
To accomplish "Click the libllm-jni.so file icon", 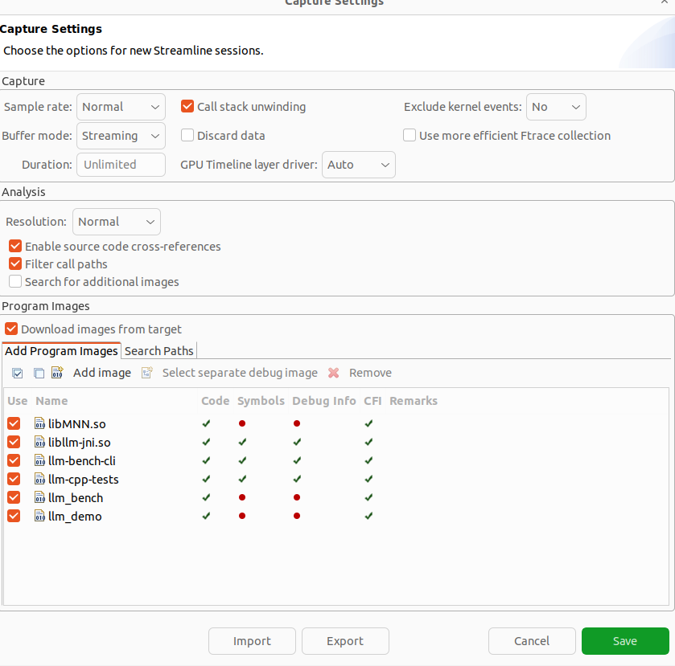I will point(39,442).
